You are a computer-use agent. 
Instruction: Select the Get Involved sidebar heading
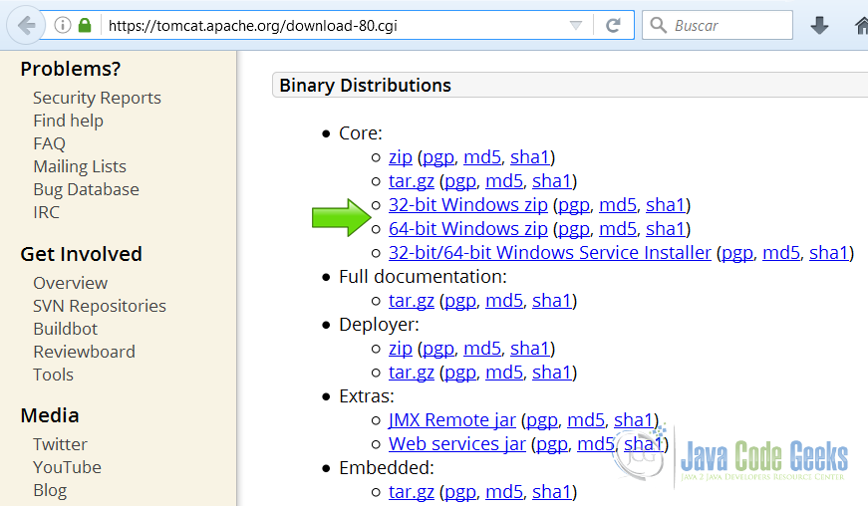coord(82,254)
